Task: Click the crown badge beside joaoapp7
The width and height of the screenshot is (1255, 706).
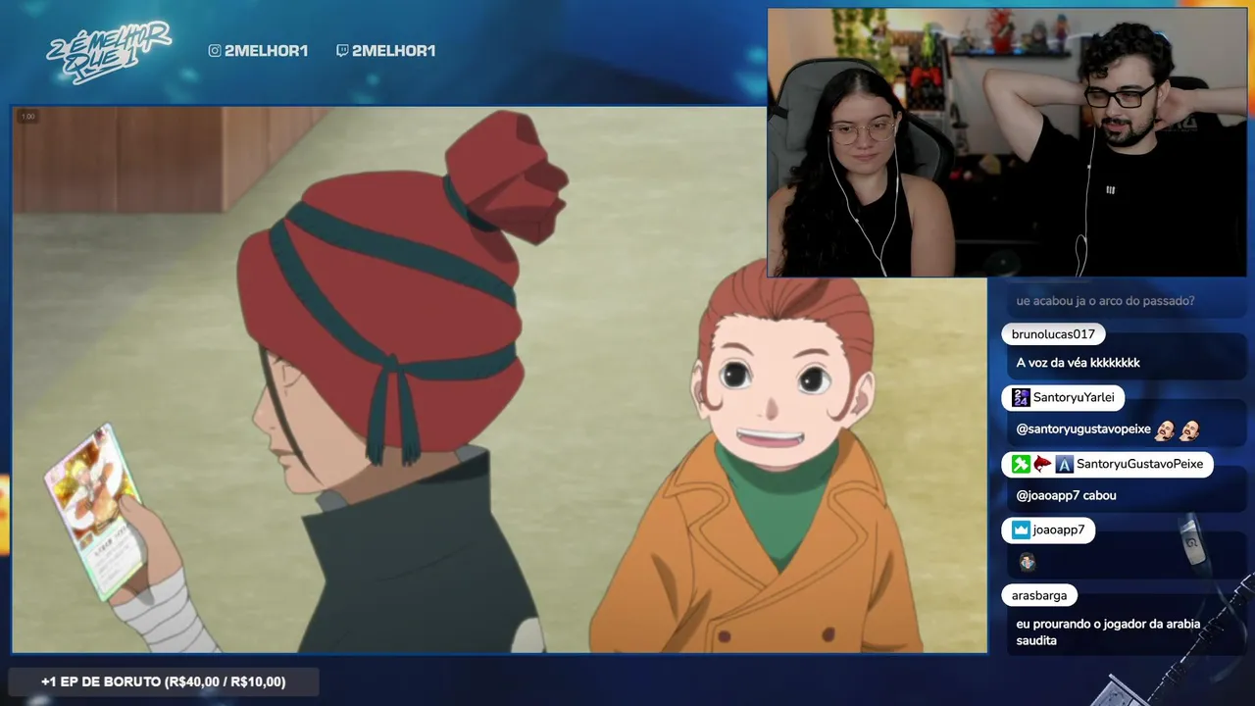Action: [1021, 530]
